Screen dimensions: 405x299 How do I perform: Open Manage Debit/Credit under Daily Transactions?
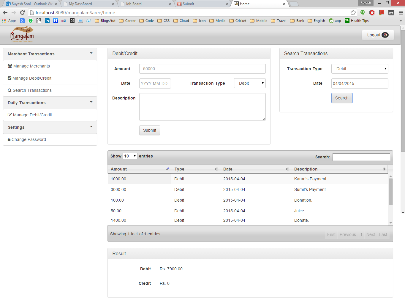pyautogui.click(x=50, y=115)
